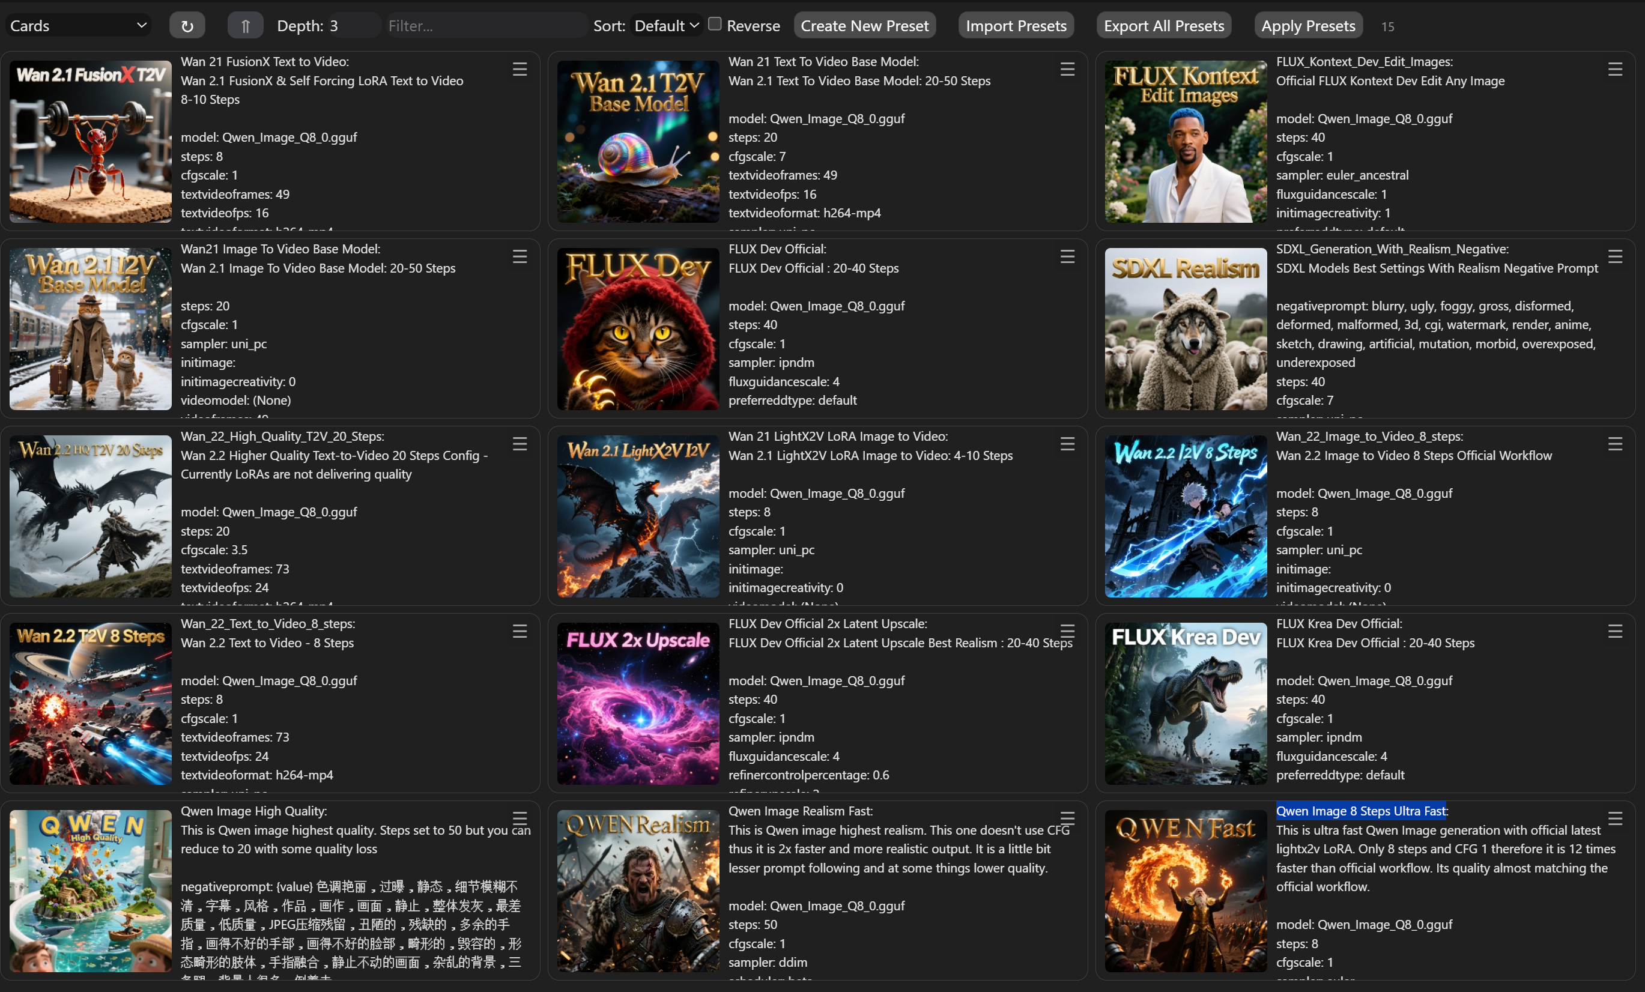Open hamburger menu on Wan 22 Image to Video card
The image size is (1645, 992).
pyautogui.click(x=1614, y=444)
